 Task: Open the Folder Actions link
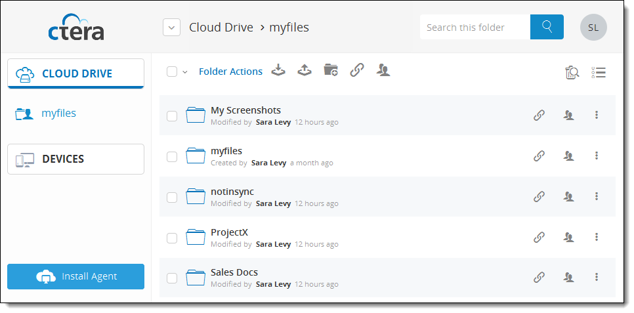point(230,72)
